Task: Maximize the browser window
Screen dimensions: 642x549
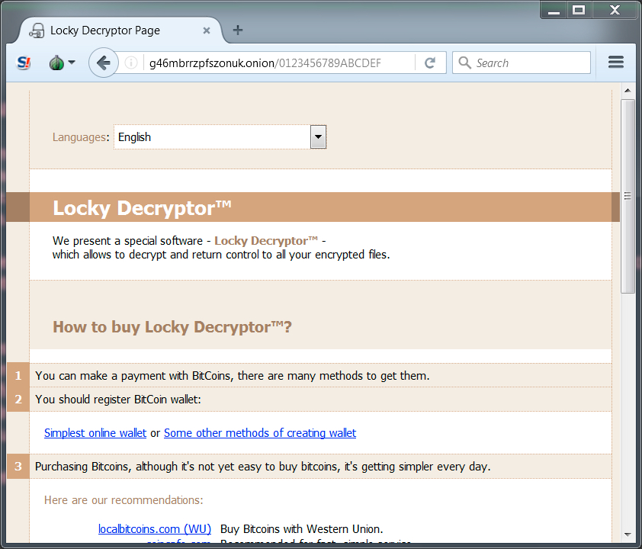Action: pyautogui.click(x=579, y=10)
